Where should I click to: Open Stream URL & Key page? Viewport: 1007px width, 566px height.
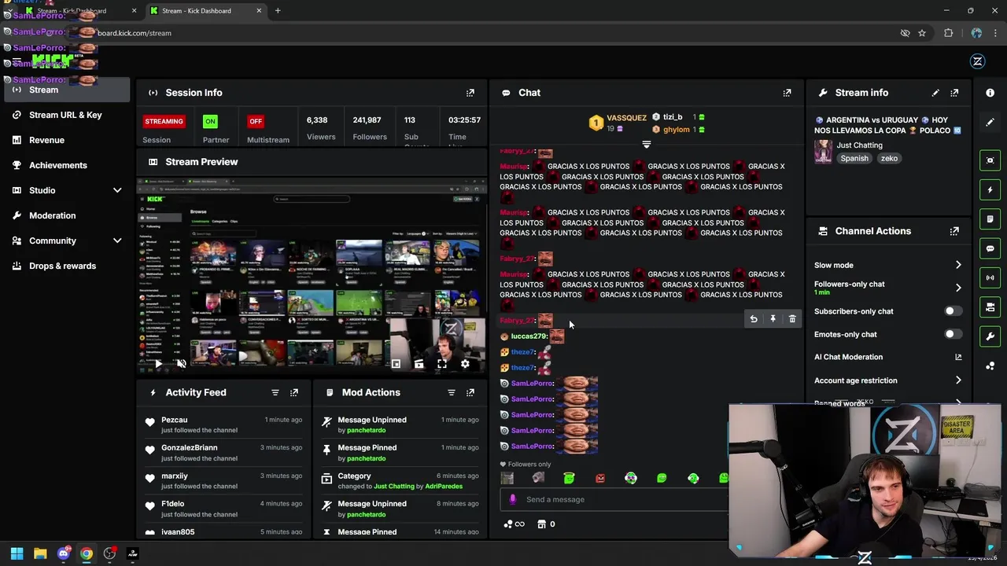click(66, 115)
